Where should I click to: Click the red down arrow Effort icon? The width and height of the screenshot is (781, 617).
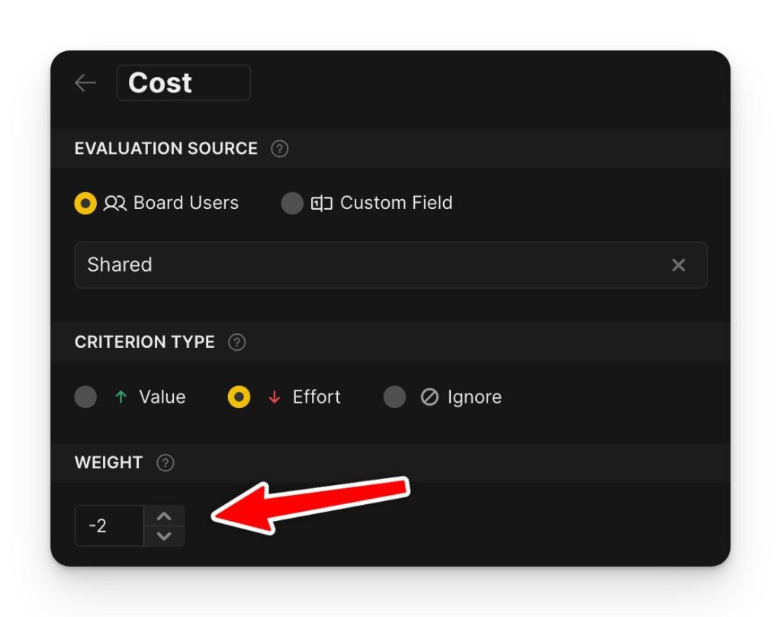click(x=275, y=397)
